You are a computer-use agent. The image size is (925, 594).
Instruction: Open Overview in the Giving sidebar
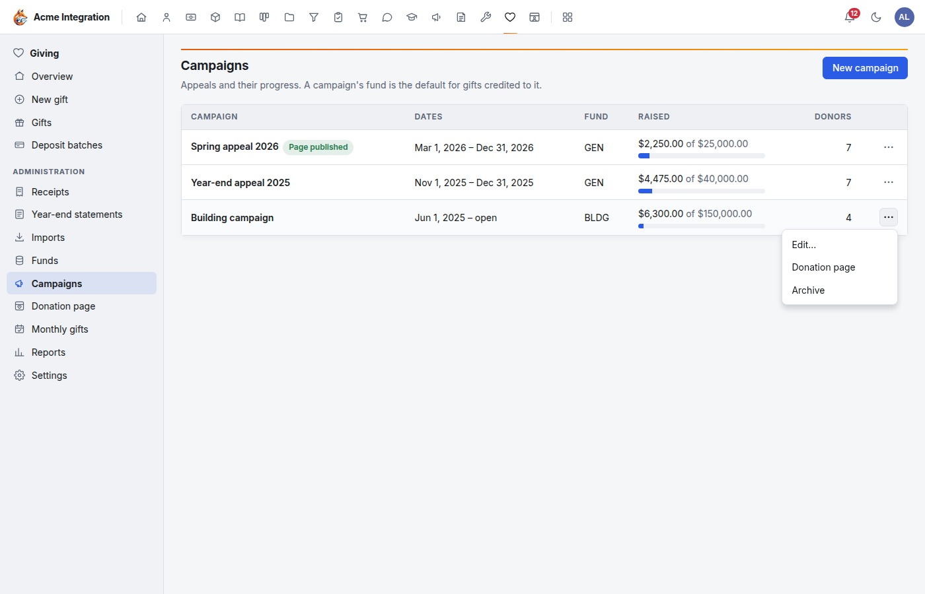tap(82, 77)
